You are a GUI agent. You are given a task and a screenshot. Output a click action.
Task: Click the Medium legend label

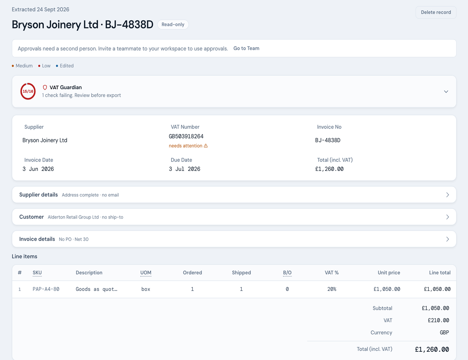(x=24, y=66)
